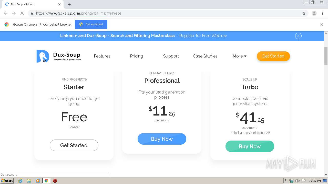Click the orange Get Started header button

pos(273,56)
